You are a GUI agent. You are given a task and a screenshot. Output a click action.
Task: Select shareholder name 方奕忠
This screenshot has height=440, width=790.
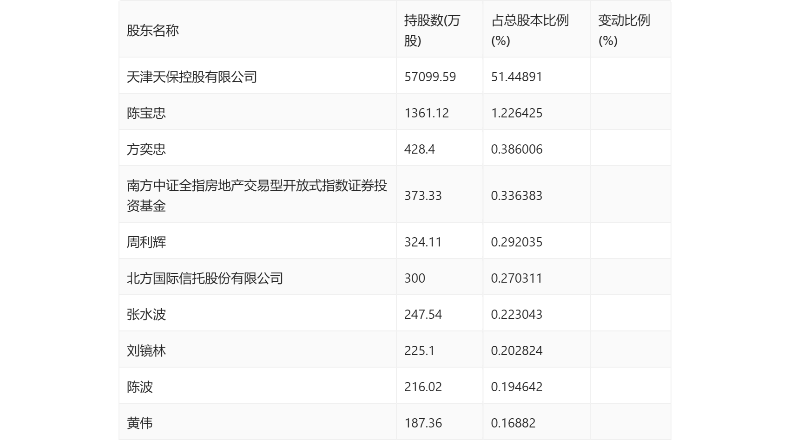pyautogui.click(x=146, y=149)
